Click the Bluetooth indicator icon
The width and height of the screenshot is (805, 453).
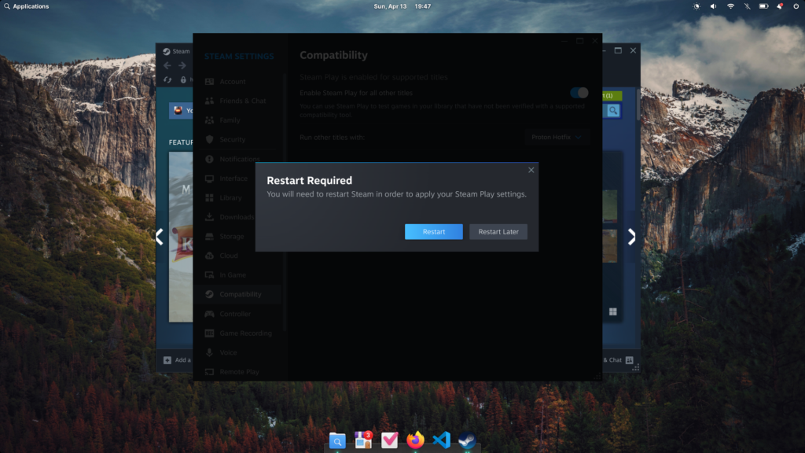747,6
